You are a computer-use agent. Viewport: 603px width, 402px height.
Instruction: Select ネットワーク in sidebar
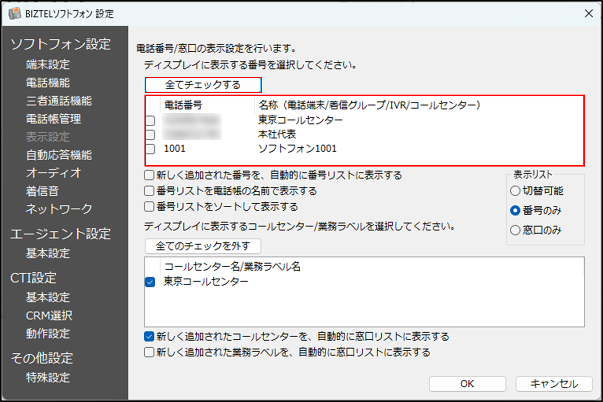coord(59,208)
